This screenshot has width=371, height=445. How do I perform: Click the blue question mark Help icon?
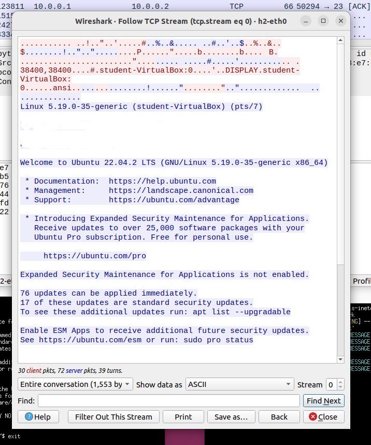point(29,416)
